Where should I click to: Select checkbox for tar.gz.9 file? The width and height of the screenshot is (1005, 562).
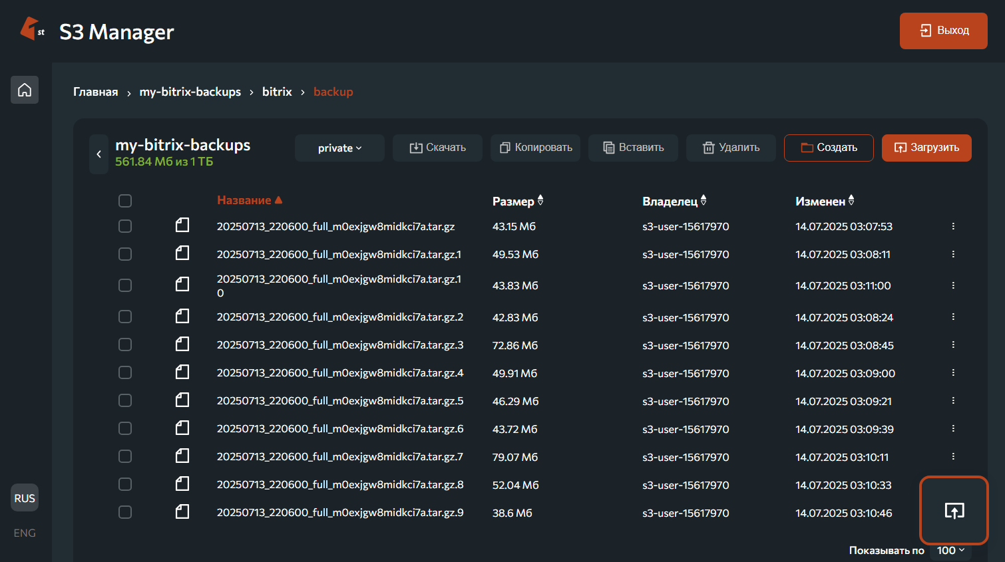point(125,512)
